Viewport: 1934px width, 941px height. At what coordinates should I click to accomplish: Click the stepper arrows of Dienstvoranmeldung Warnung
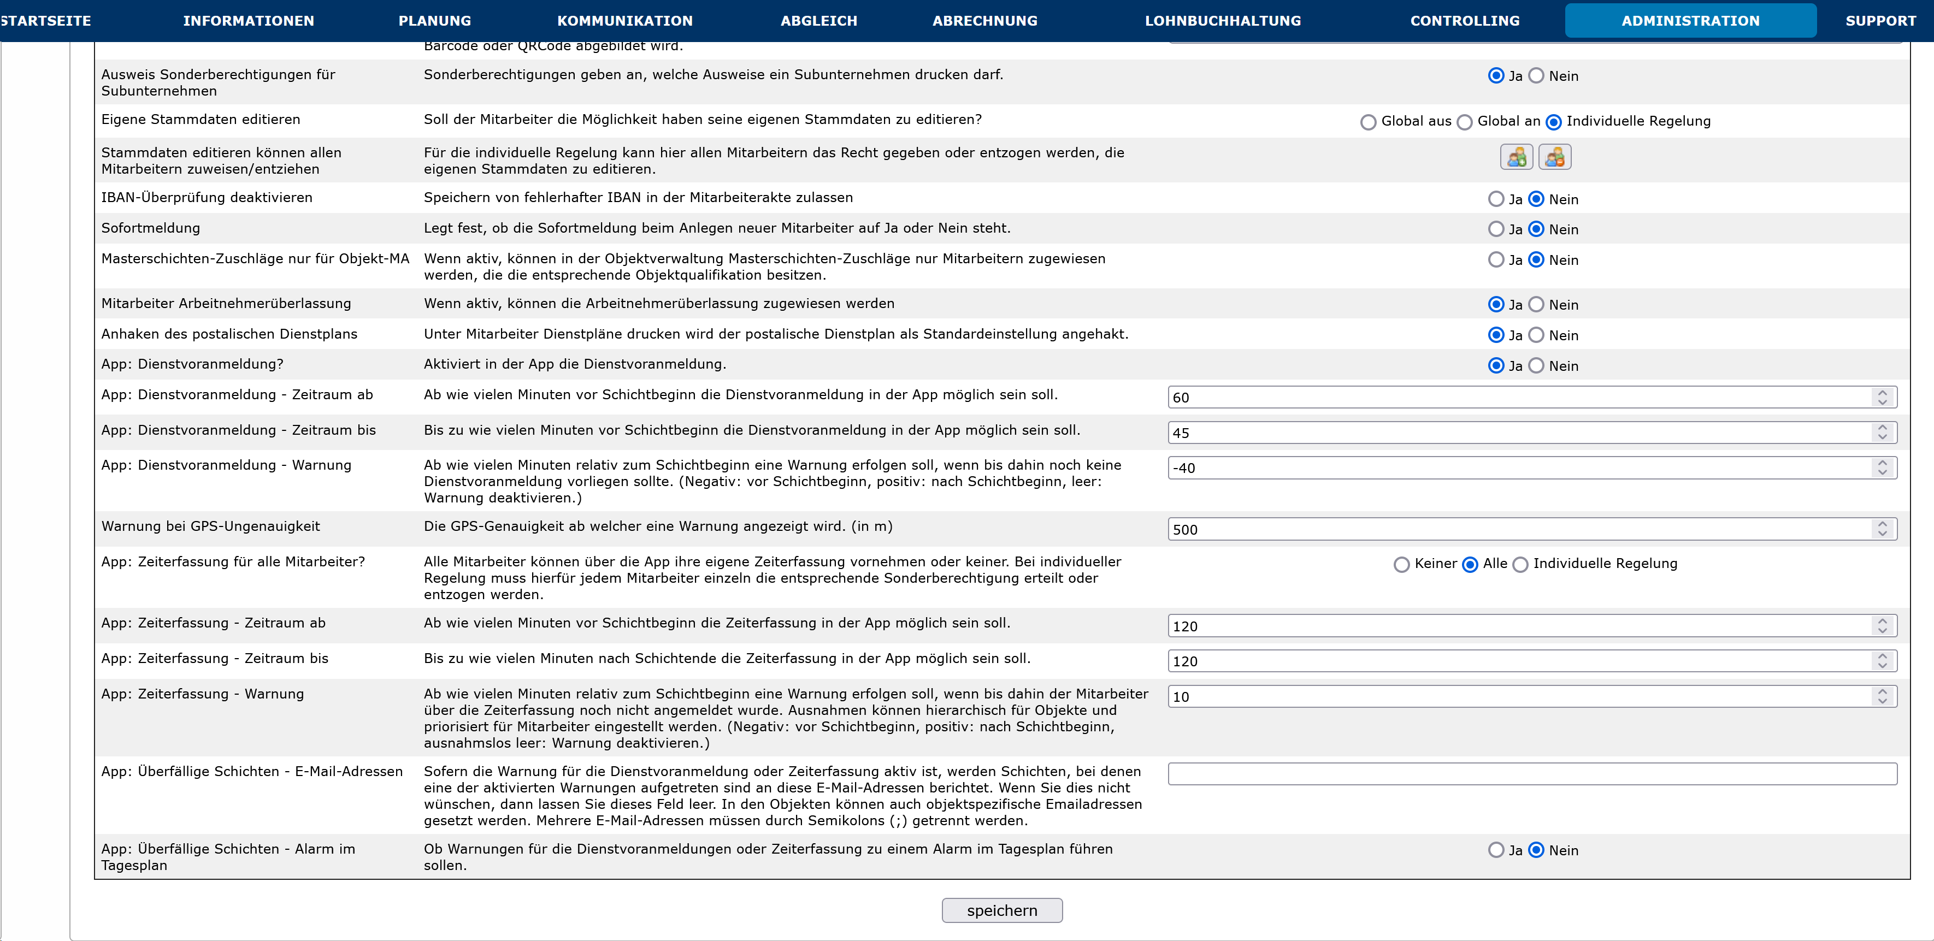[x=1882, y=467]
